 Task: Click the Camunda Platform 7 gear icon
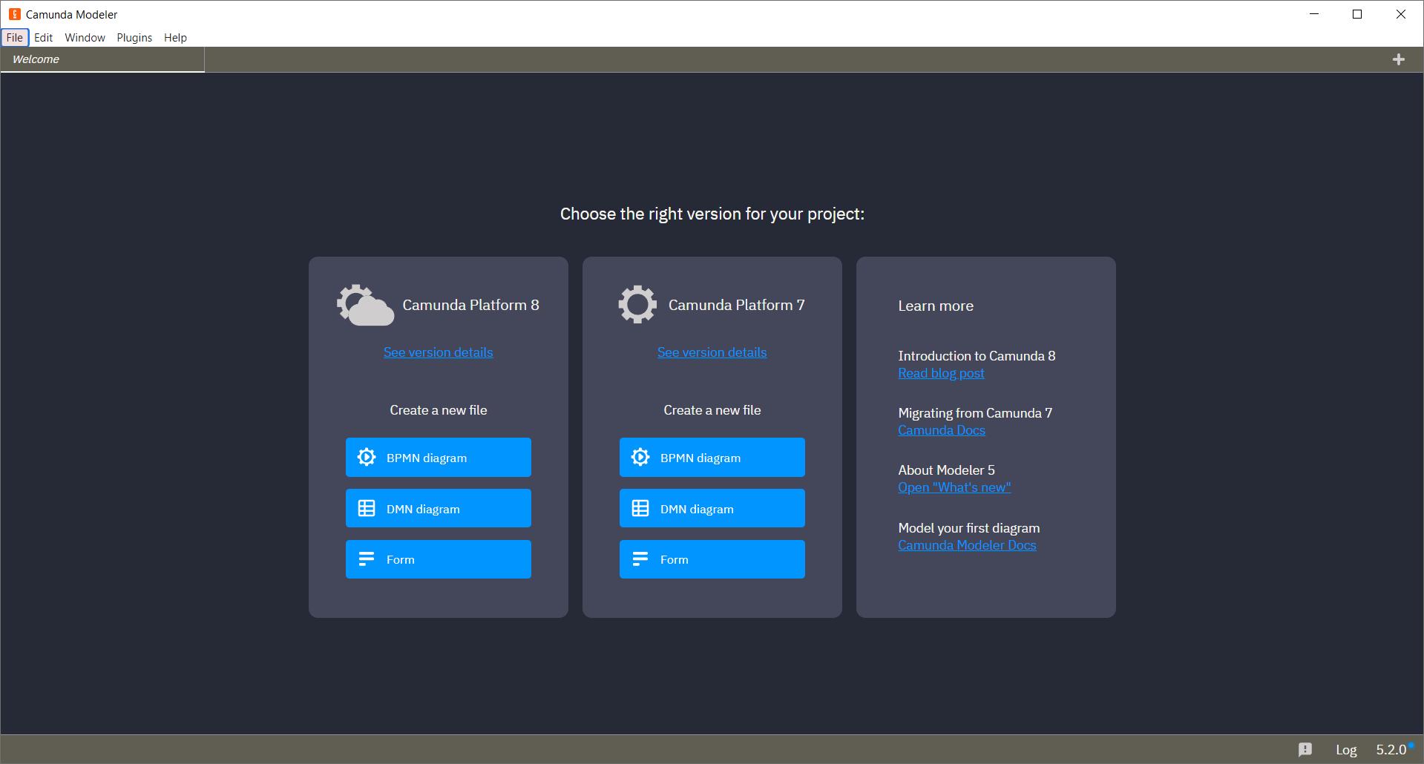point(637,304)
